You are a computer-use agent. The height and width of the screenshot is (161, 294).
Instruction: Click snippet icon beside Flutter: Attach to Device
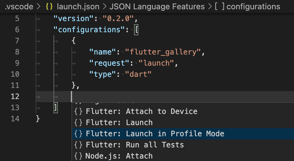[x=78, y=111]
